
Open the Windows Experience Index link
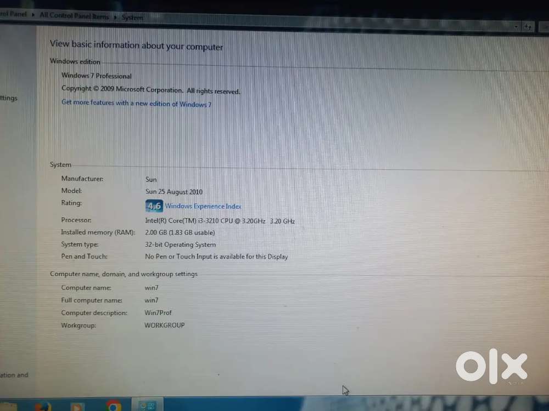(x=203, y=206)
